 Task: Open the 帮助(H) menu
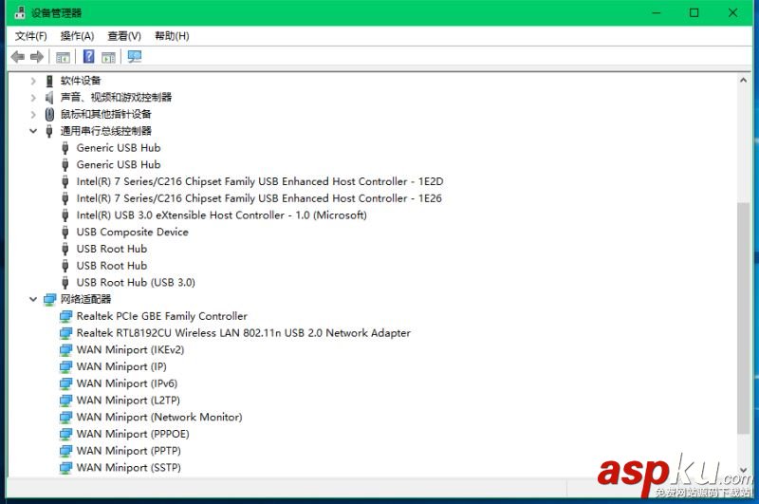172,36
